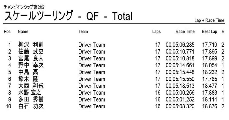The width and height of the screenshot is (229, 120).
Task: Click the Laps column header
Action: coord(156,31)
